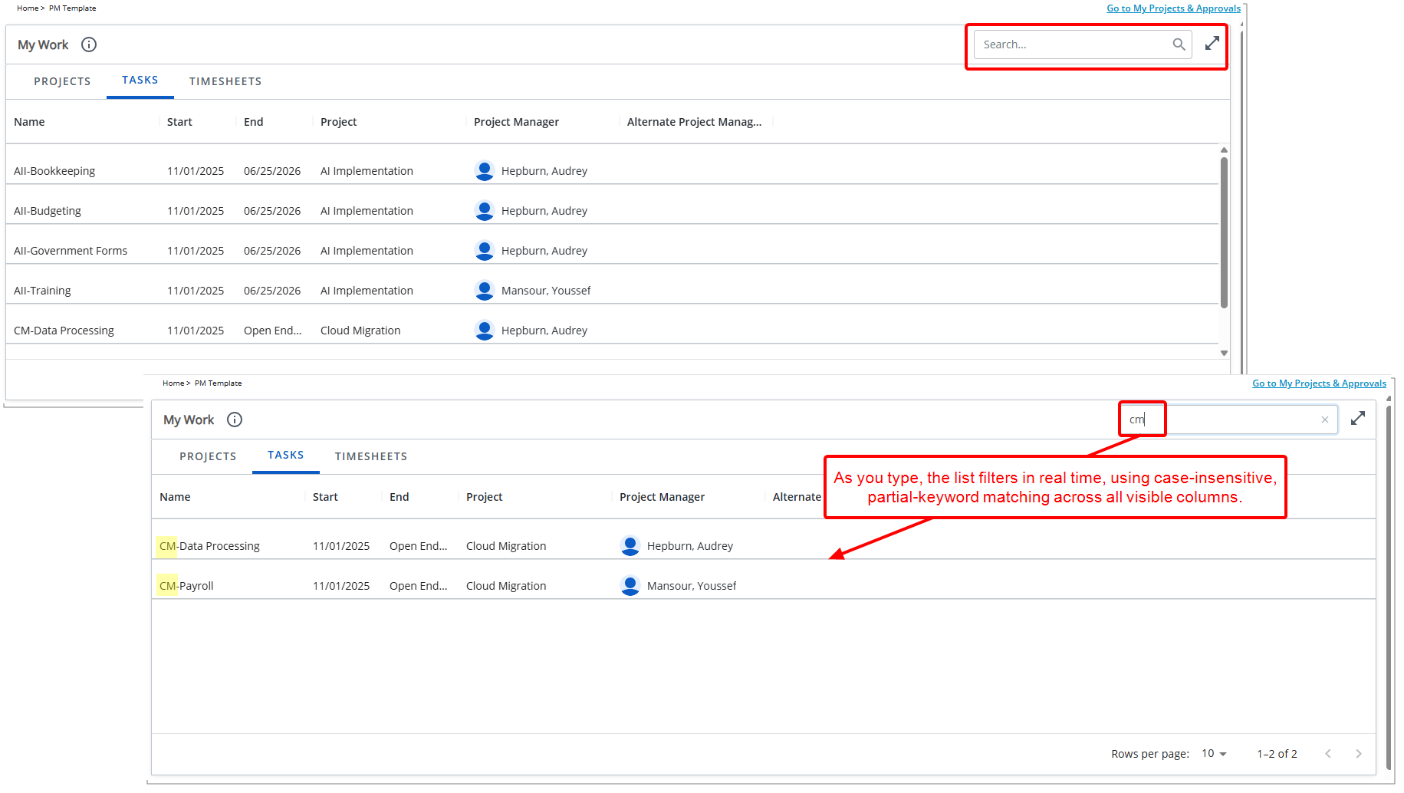Click Youssef Mansour's avatar on AII-Training row
Screen dimensions: 1404x793
click(485, 290)
